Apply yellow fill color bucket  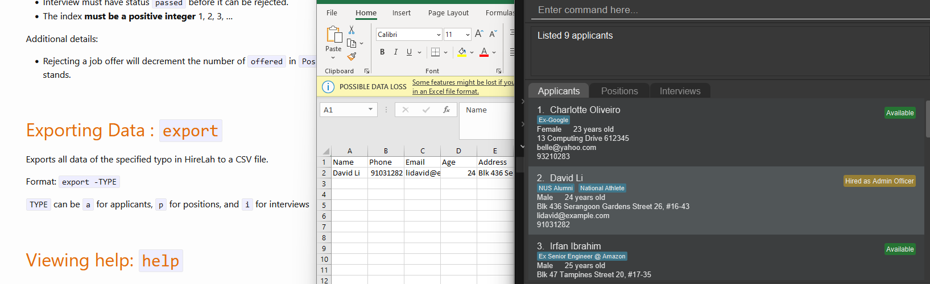(462, 52)
